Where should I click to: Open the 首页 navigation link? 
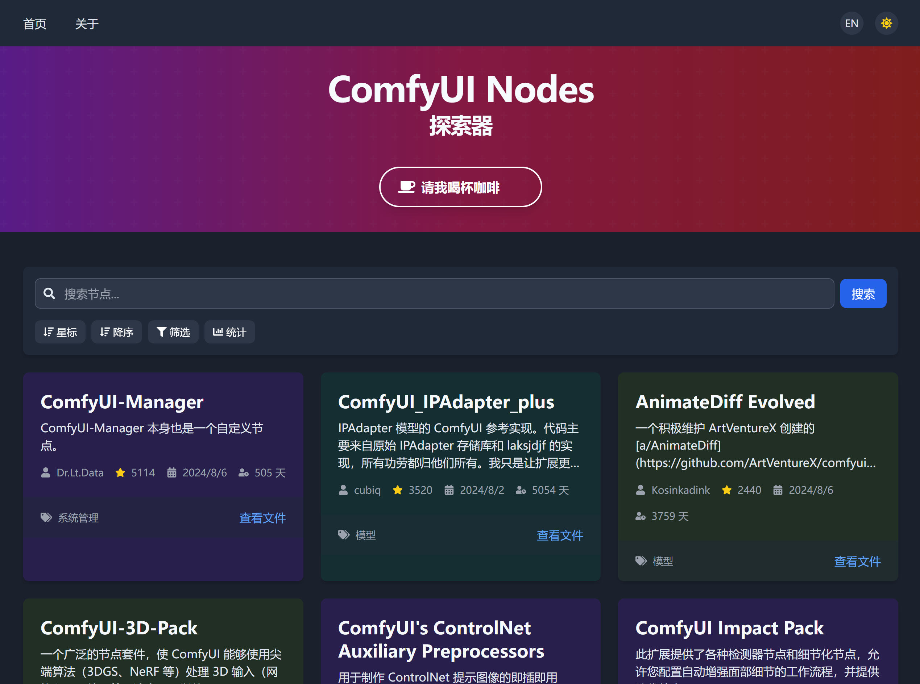pyautogui.click(x=35, y=24)
